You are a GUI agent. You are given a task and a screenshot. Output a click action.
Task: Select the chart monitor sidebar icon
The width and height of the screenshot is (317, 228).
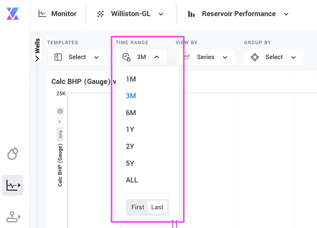(13, 185)
